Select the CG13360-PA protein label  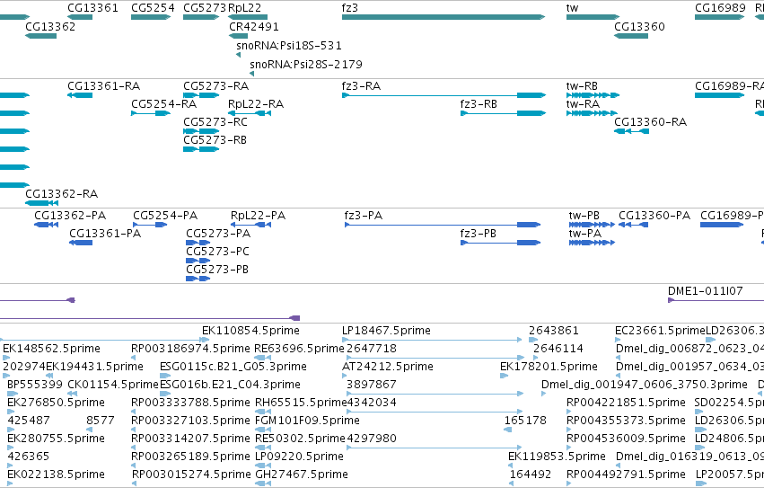click(x=654, y=215)
